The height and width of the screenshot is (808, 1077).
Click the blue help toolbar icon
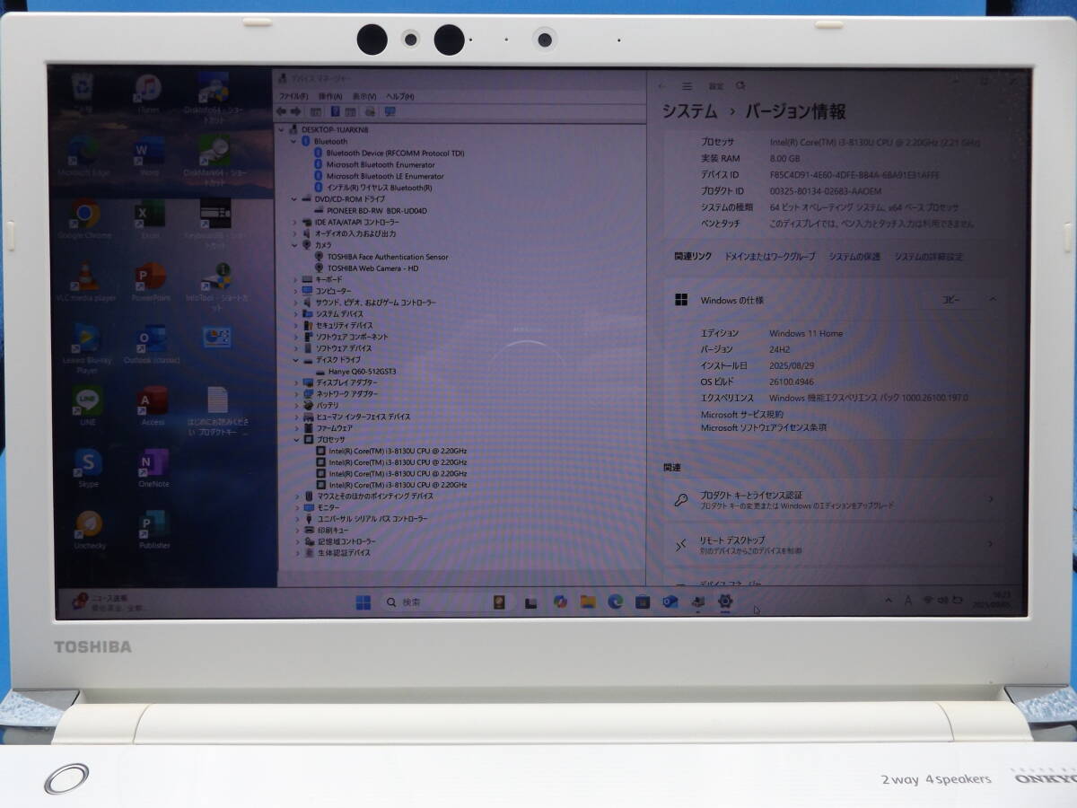point(335,111)
